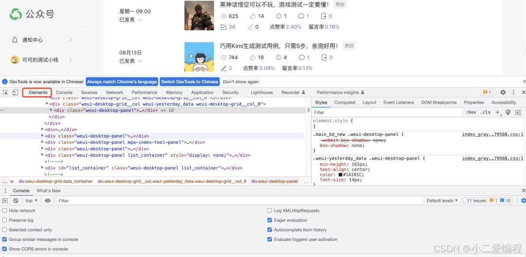Expand the 可可的测试小栈 chevron
Viewport: 526px width, 257px height.
tap(71, 60)
